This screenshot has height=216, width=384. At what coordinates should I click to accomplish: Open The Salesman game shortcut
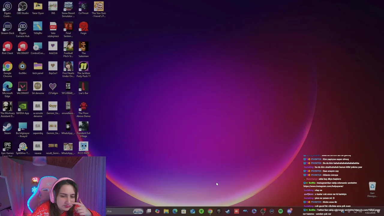pos(83,50)
